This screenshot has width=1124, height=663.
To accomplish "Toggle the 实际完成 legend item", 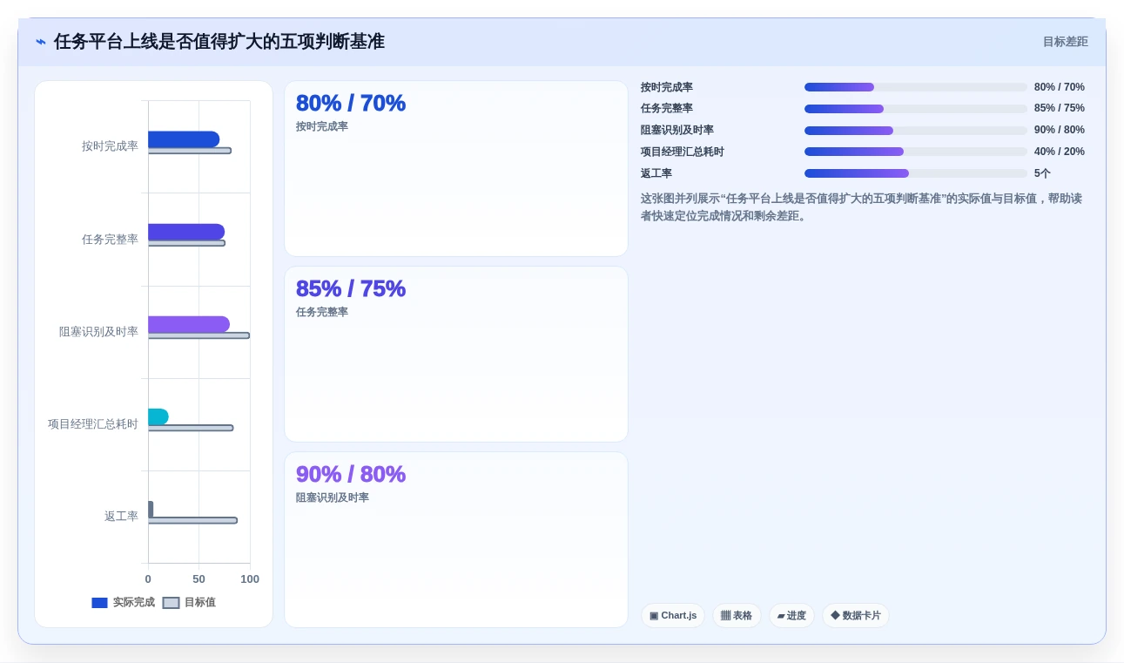I will click(x=124, y=602).
